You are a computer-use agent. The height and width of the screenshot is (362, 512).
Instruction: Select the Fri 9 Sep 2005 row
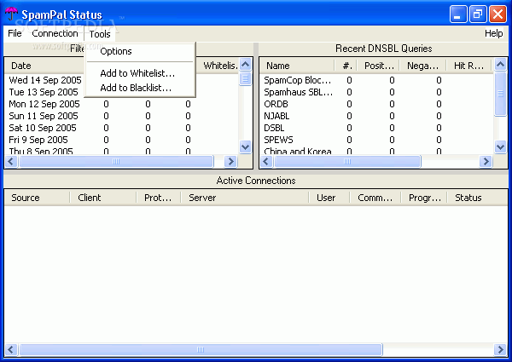(122, 140)
